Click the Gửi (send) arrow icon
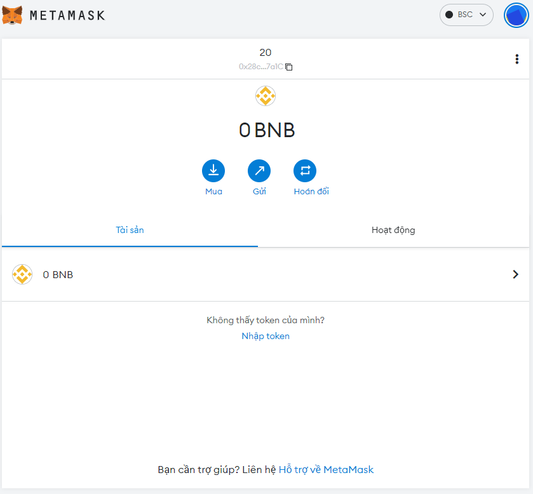Viewport: 533px width, 494px height. pyautogui.click(x=259, y=171)
